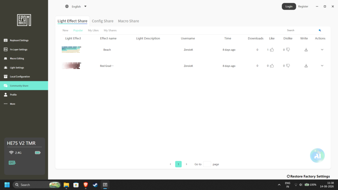
Task: Click the HE75 V2 TMR device name
Action: [x=21, y=143]
